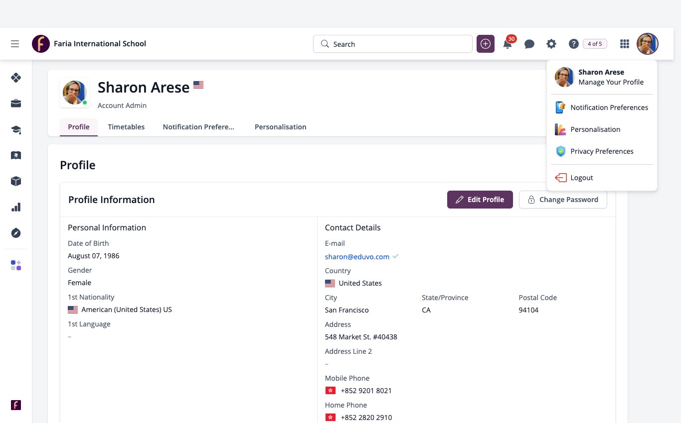Open the notifications bell with 30 badge
The height and width of the screenshot is (423, 681).
pos(508,44)
